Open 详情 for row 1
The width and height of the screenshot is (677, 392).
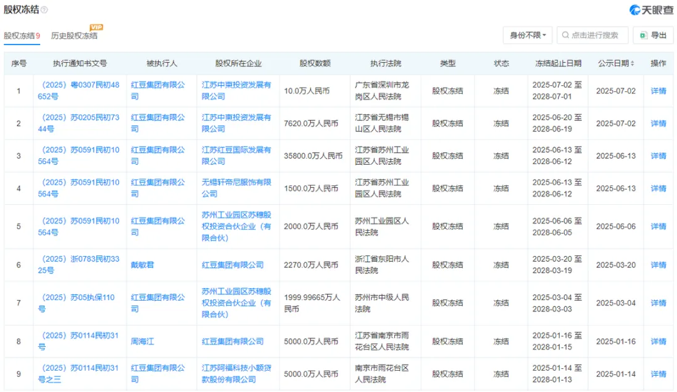click(x=658, y=91)
